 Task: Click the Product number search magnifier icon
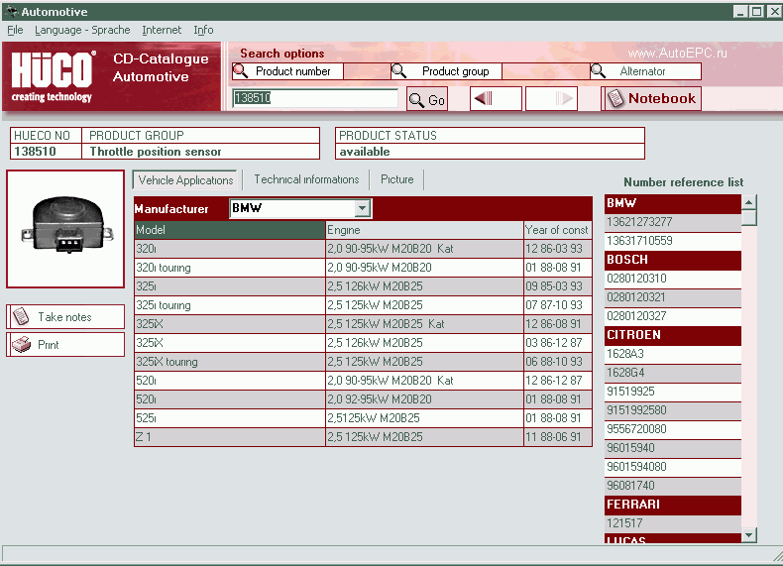point(241,71)
